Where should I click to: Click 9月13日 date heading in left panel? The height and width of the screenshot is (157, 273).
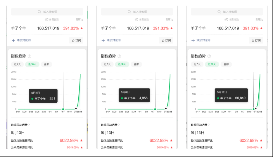pyautogui.click(x=18, y=133)
